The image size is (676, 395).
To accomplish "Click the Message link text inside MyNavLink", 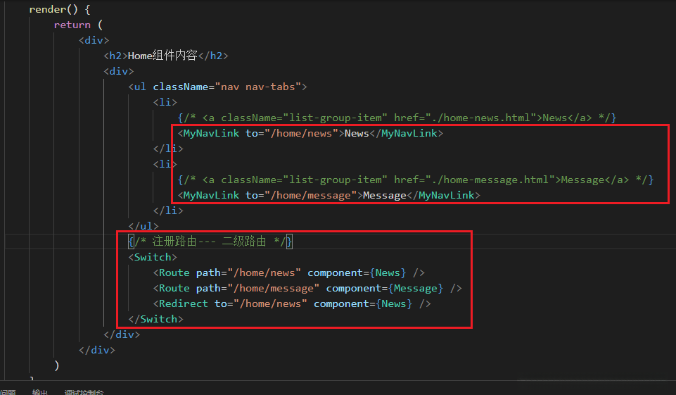I will click(x=385, y=196).
